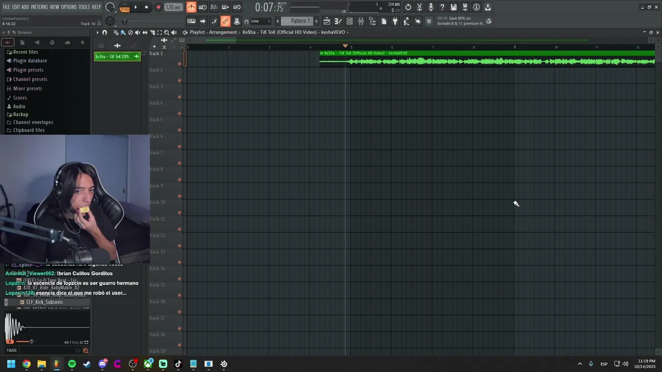The height and width of the screenshot is (372, 662).
Task: Click the export/render download icon
Action: tap(488, 7)
